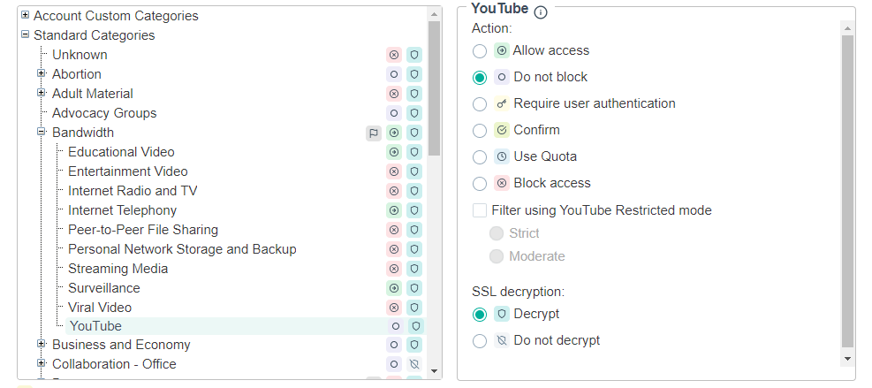This screenshot has width=872, height=388.
Task: Expand the Abortion category
Action: tap(42, 73)
